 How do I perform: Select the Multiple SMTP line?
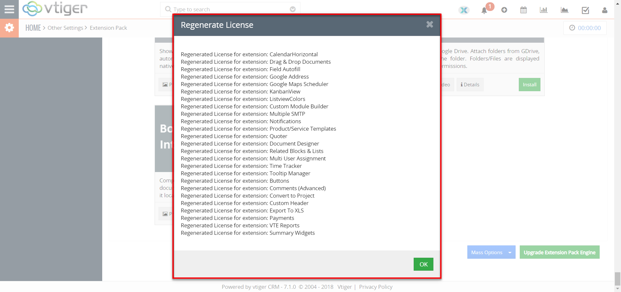243,114
